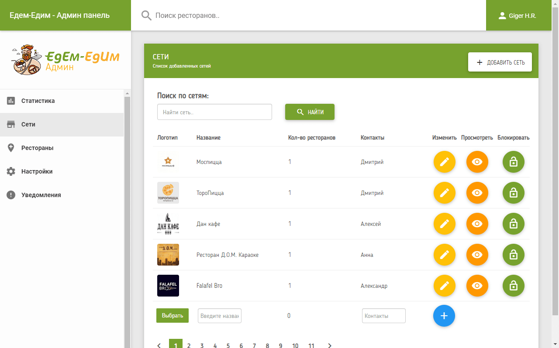This screenshot has width=559, height=348.
Task: Click the page vertical scrollbar
Action: [x=555, y=160]
